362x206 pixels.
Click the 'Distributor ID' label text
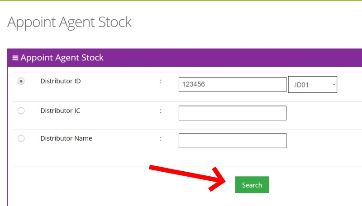[x=61, y=81]
